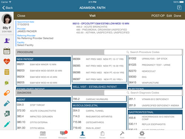
Task: Tap the pages counter icon in header
Action: tap(179, 8)
